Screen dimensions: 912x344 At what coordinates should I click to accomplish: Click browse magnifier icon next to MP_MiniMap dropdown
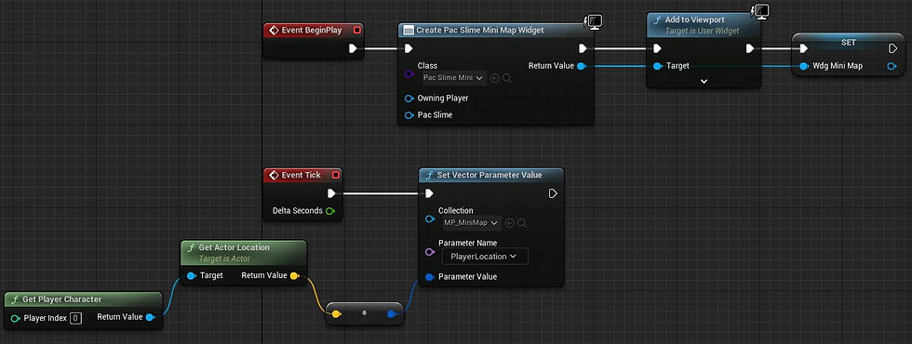(522, 223)
